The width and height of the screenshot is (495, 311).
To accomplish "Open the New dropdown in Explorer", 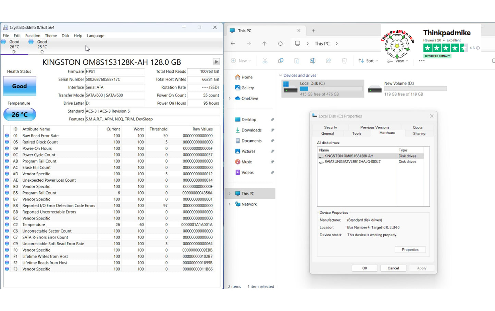I will pyautogui.click(x=241, y=61).
